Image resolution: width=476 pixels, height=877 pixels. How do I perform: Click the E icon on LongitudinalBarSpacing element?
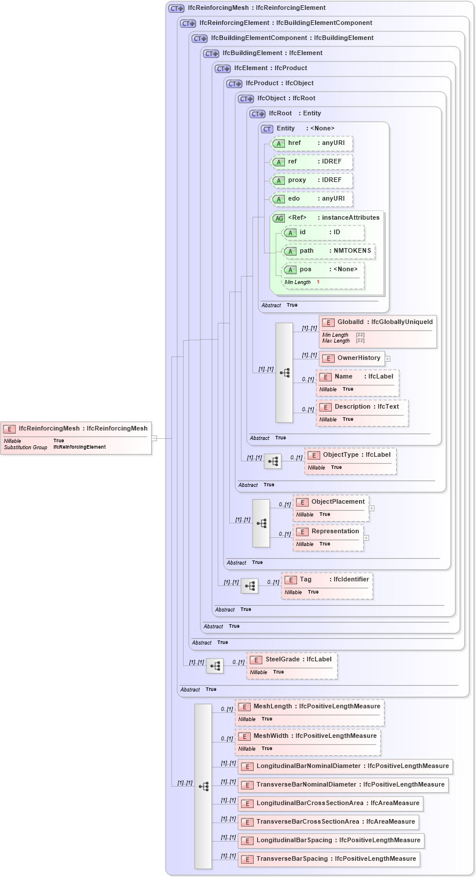click(246, 840)
